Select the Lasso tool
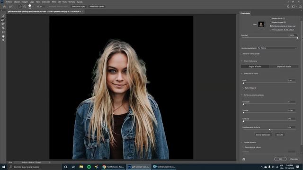 tap(3, 32)
